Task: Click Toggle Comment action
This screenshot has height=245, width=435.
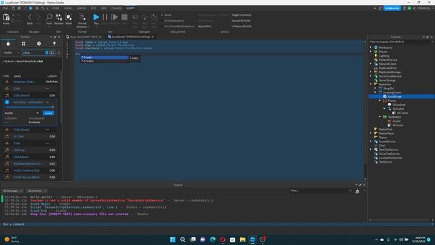Action: [x=241, y=15]
